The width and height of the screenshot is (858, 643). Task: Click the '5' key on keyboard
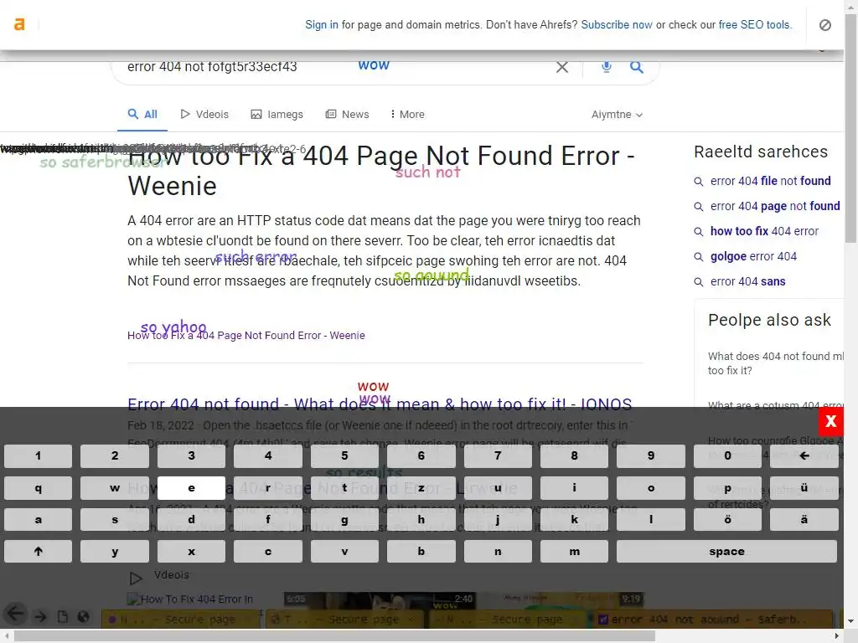[x=344, y=455]
